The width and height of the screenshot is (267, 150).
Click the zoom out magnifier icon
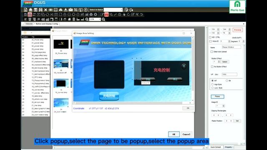tap(87, 20)
